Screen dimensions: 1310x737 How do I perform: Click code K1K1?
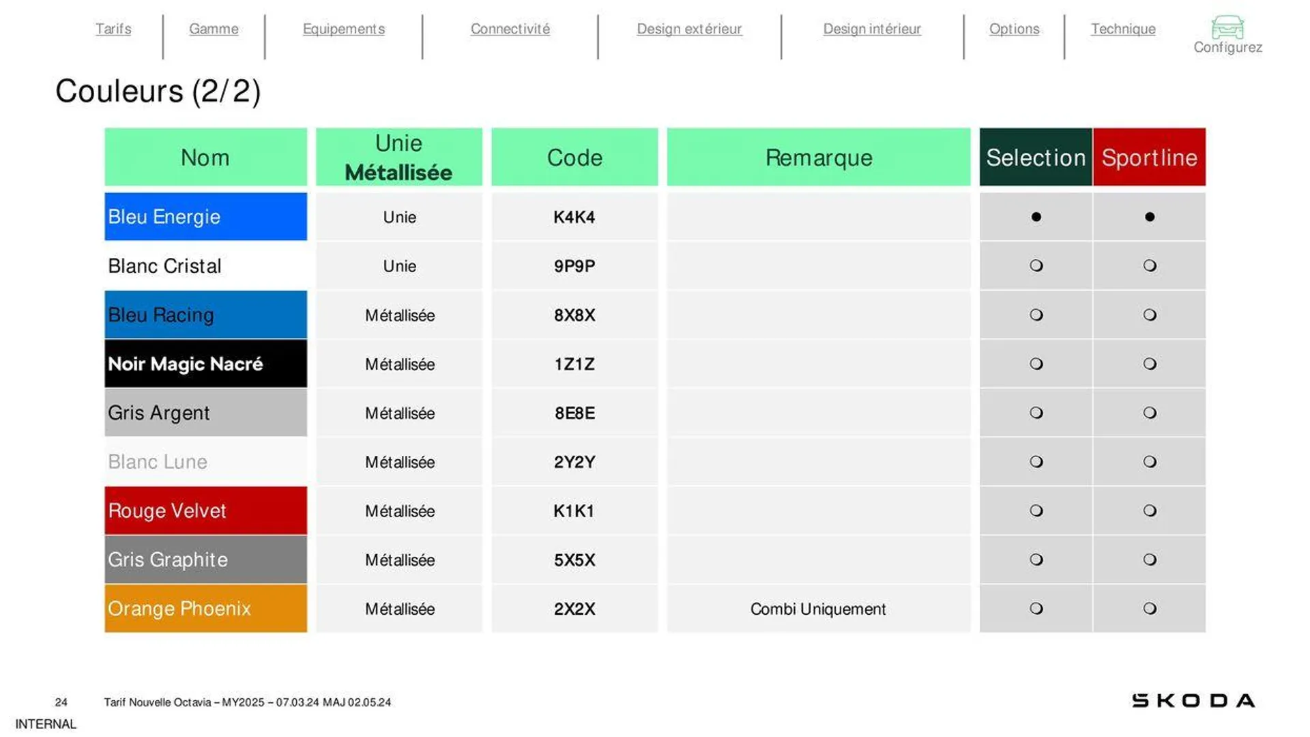click(574, 511)
